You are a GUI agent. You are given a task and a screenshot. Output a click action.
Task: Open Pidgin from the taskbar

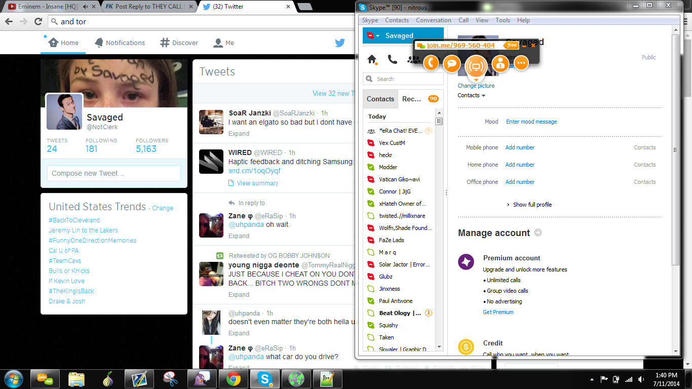202,379
